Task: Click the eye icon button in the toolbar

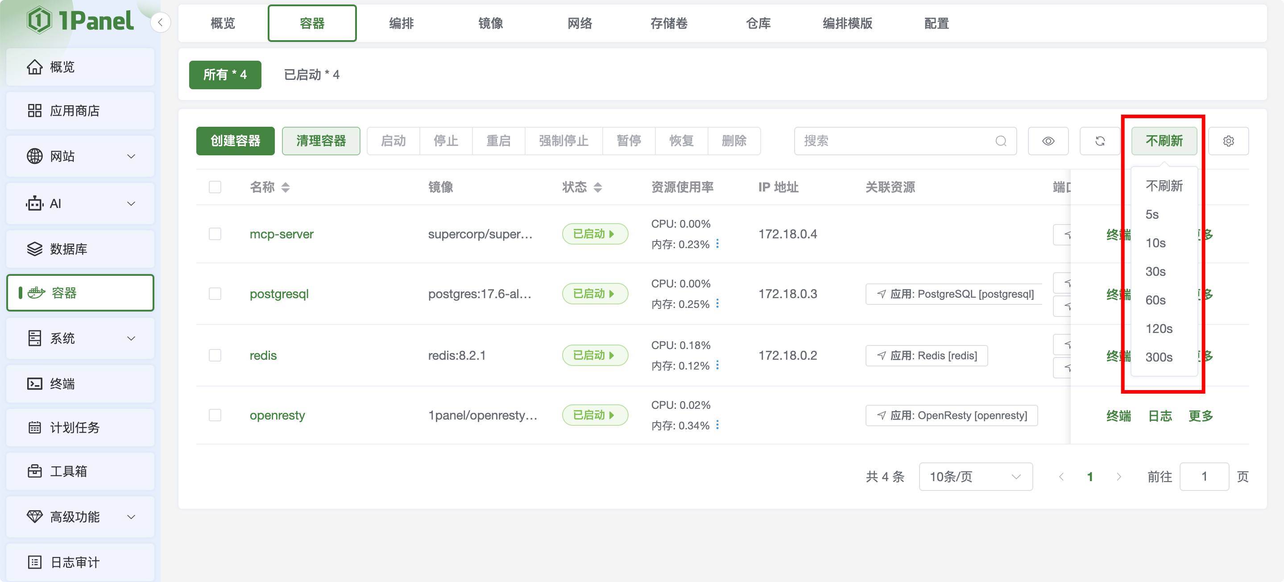Action: click(x=1048, y=141)
